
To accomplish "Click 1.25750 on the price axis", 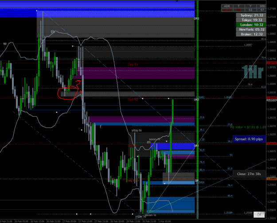I will click(x=272, y=193).
